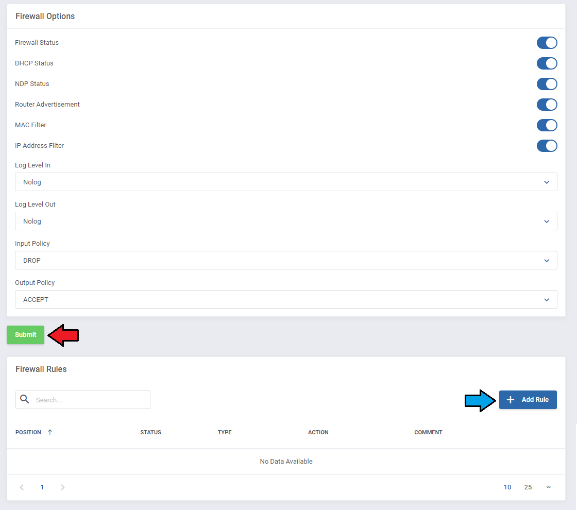
Task: Click the STATUS column header
Action: click(150, 432)
